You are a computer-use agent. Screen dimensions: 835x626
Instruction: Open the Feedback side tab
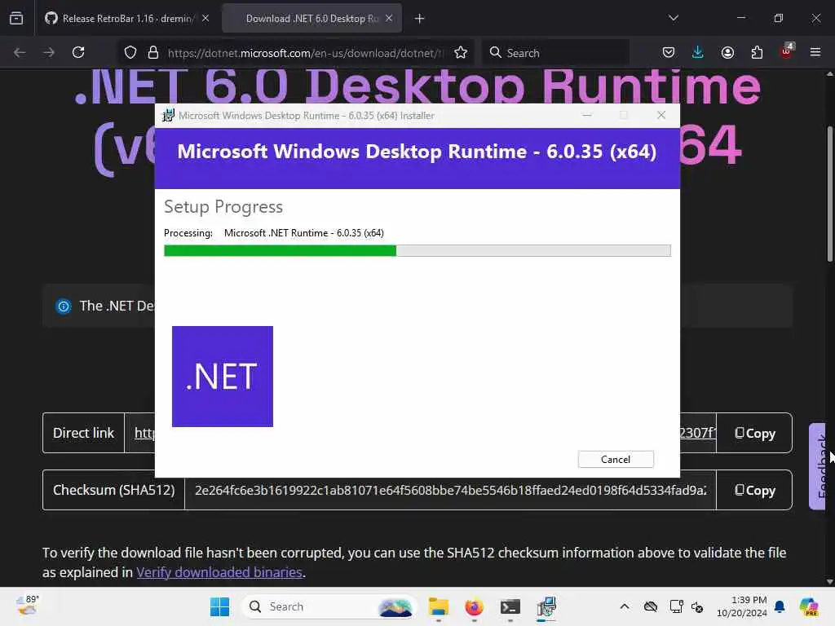coord(819,466)
